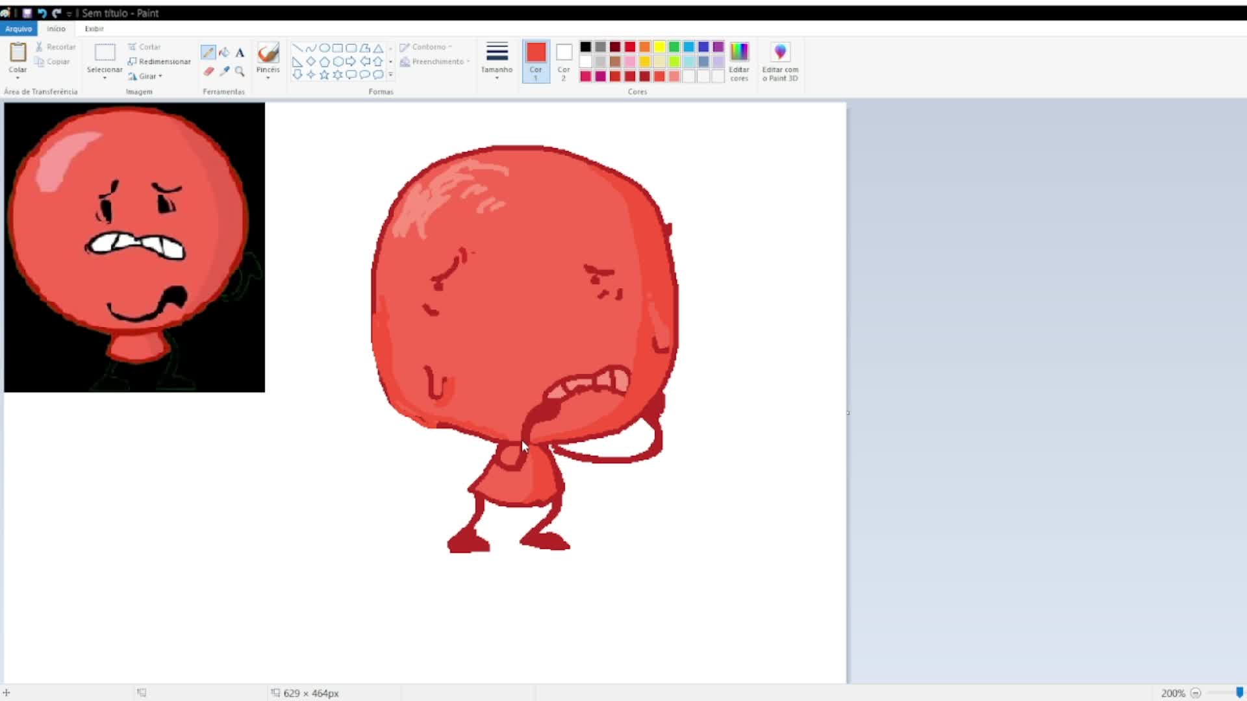
Task: Open Editar cores color editor
Action: 739,62
